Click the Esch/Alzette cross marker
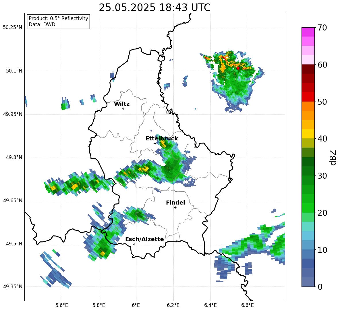The image size is (340, 311). pos(134,244)
